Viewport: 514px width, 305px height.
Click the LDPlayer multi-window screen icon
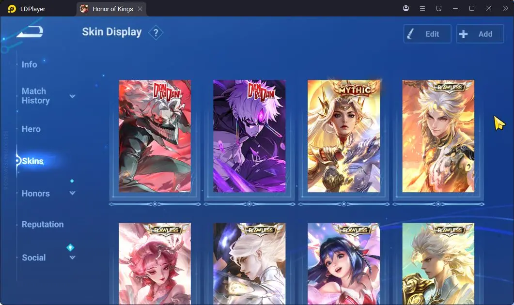439,9
